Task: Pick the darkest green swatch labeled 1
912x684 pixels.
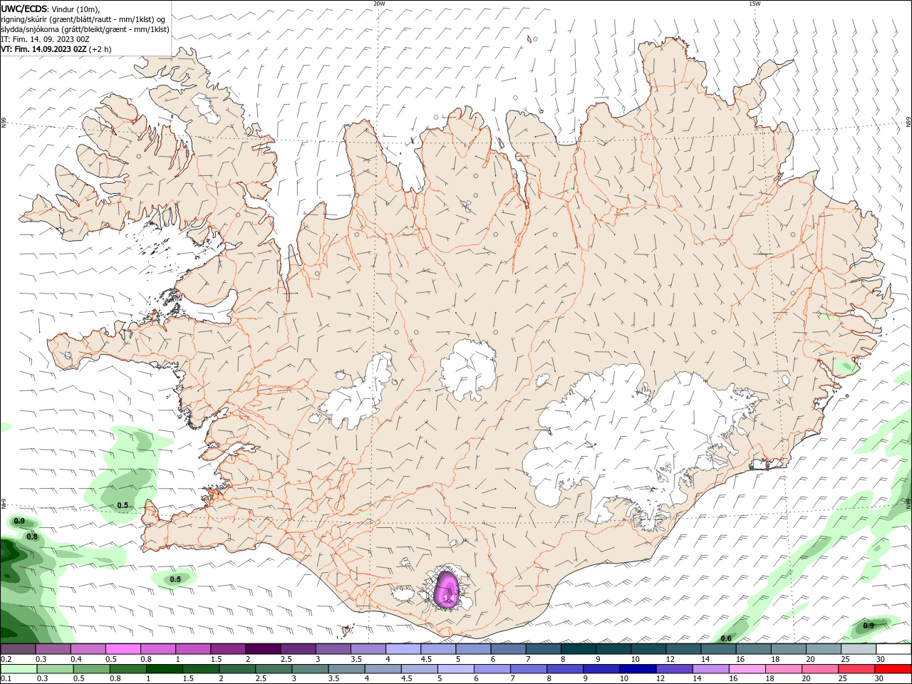Action: click(x=163, y=668)
